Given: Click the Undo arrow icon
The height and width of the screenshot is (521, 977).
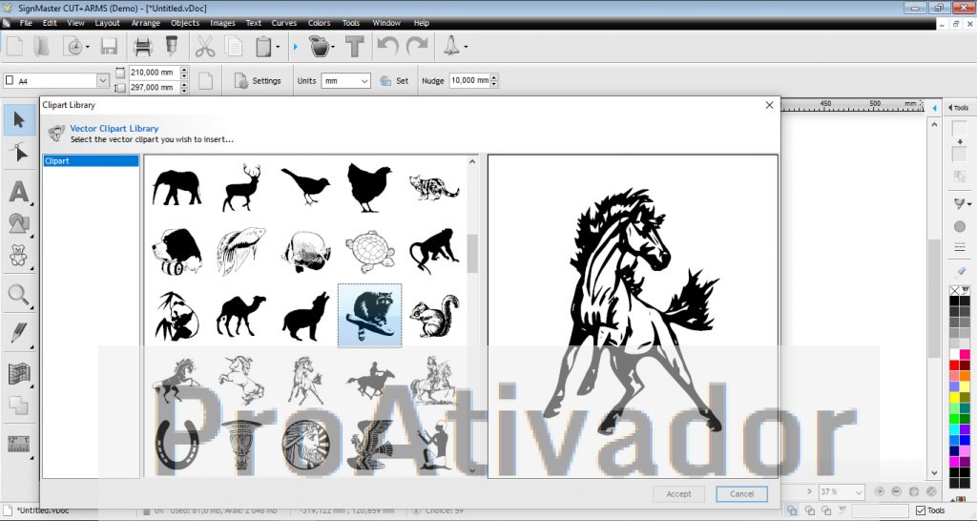Looking at the screenshot, I should pyautogui.click(x=387, y=47).
